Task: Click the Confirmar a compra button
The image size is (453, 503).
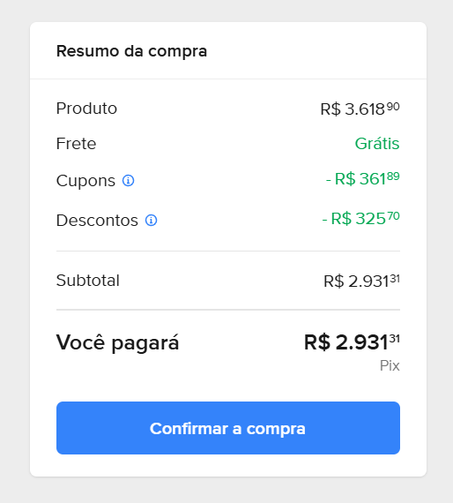Action: click(x=228, y=428)
